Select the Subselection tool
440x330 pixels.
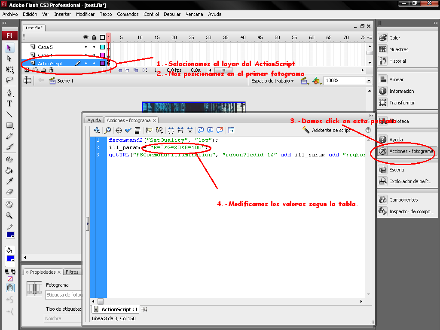(x=9, y=58)
